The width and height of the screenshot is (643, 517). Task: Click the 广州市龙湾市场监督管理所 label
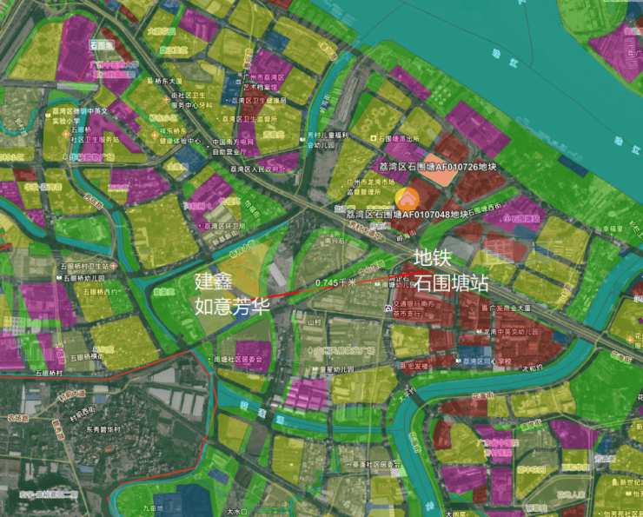point(371,187)
